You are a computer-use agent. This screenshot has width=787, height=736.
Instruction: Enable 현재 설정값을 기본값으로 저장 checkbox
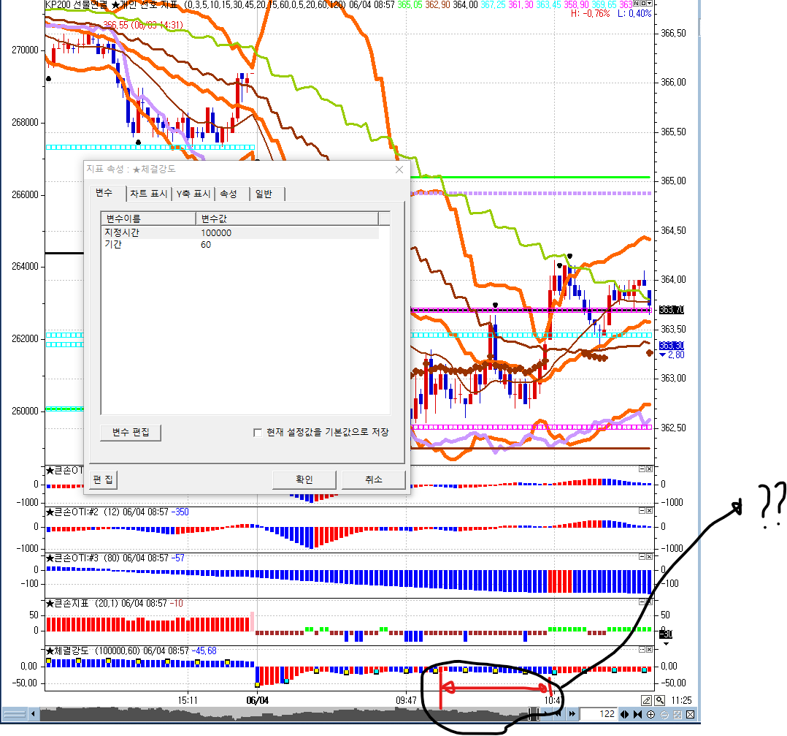tap(258, 432)
